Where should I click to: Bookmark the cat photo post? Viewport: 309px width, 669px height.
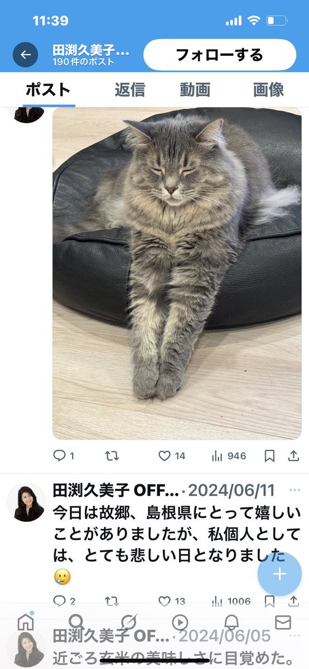coord(269,456)
